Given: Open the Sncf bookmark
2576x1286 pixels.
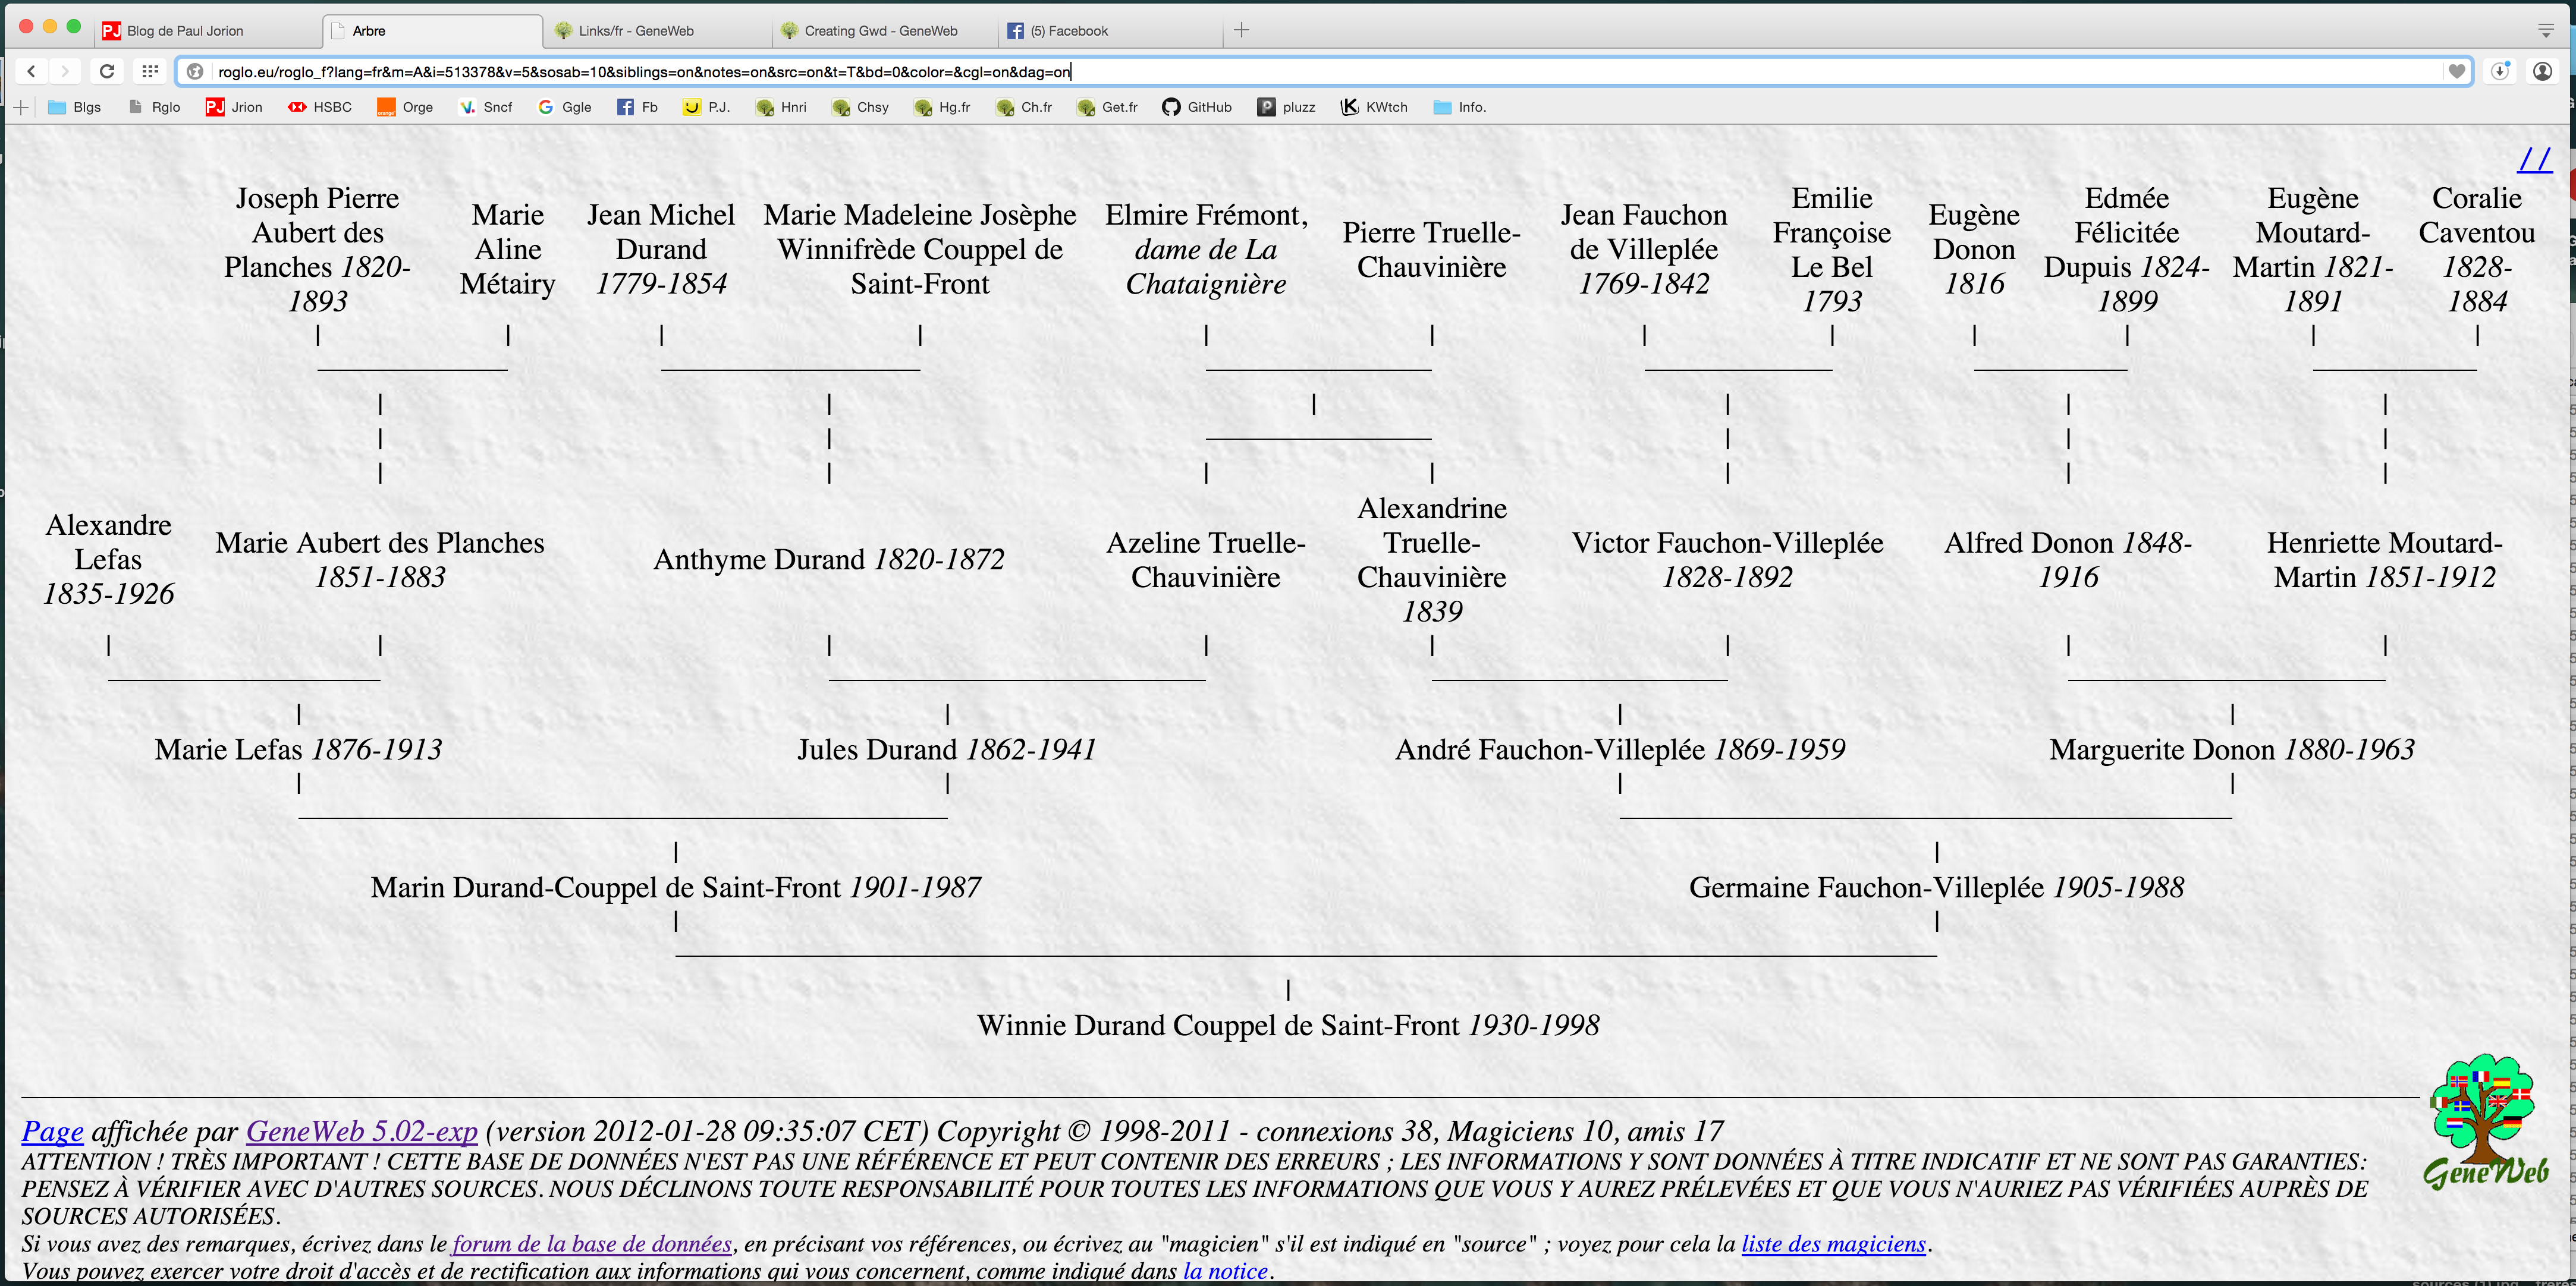Looking at the screenshot, I should tap(486, 107).
